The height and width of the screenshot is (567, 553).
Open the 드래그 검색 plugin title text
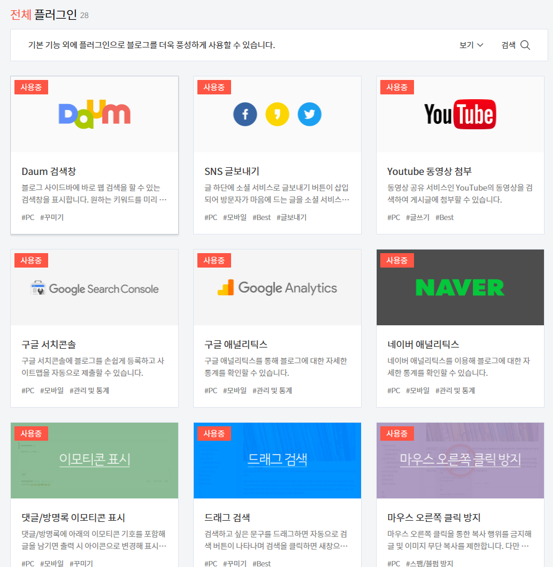pos(227,518)
